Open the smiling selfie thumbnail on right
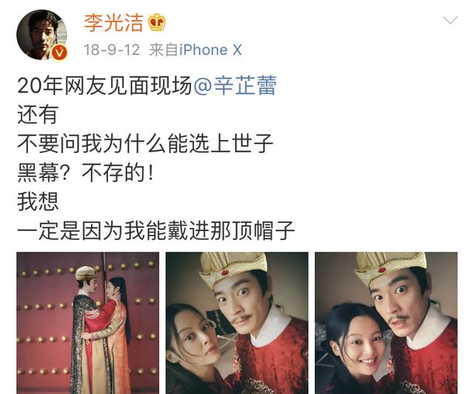 pyautogui.click(x=386, y=323)
